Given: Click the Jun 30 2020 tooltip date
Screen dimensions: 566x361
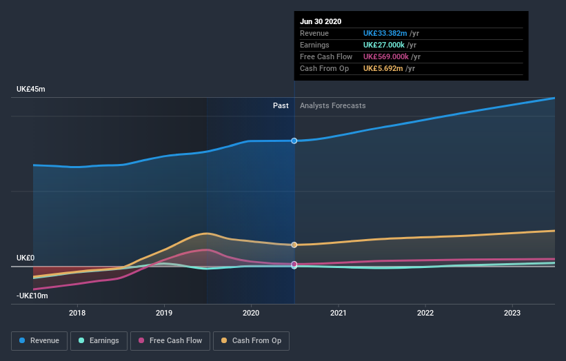Looking at the screenshot, I should [x=321, y=21].
